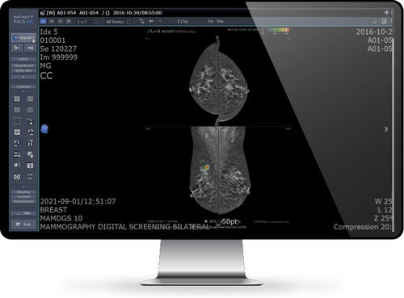Select the third toolbar layout icon in the top bar
The image size is (404, 298).
(x=61, y=21)
